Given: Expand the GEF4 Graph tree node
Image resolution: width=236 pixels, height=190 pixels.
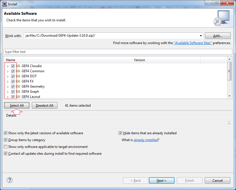Looking at the screenshot, I should coord(8,92).
